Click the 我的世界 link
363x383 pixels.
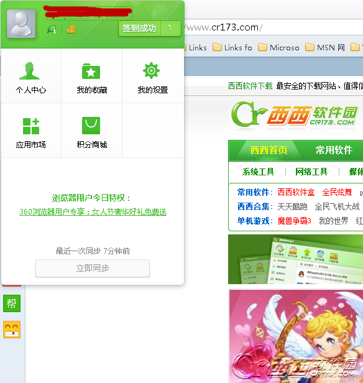tap(333, 221)
